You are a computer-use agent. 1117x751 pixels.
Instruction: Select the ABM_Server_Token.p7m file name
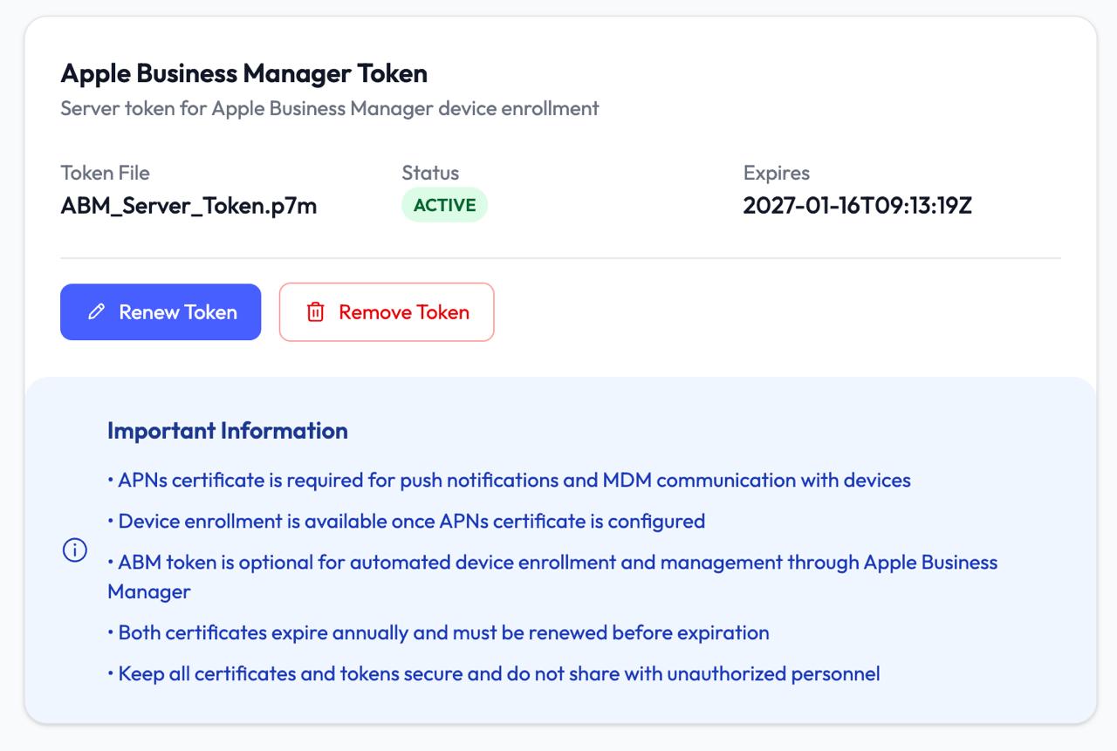[x=188, y=206]
